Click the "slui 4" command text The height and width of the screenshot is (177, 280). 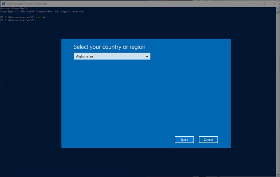[40, 17]
